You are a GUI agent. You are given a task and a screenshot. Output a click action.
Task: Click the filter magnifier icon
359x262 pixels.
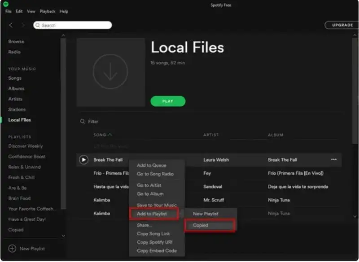click(82, 121)
